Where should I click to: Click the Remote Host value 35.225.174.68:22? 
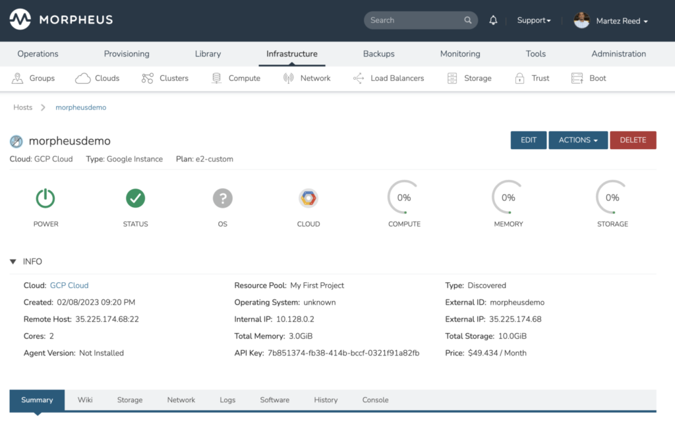(107, 319)
